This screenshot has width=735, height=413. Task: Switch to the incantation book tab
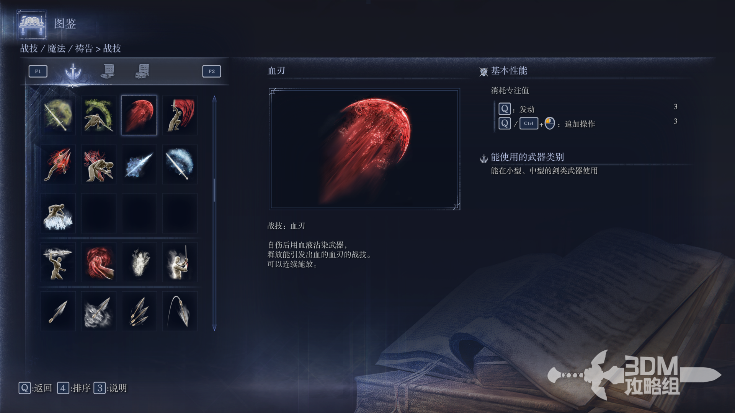142,72
